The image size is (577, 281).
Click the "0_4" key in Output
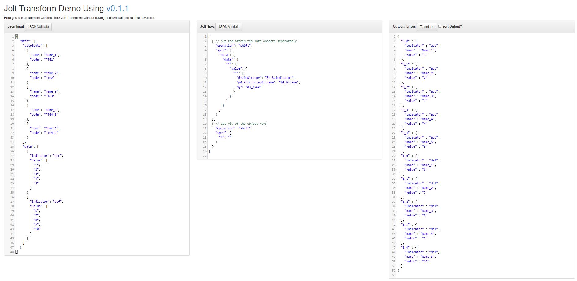point(405,133)
